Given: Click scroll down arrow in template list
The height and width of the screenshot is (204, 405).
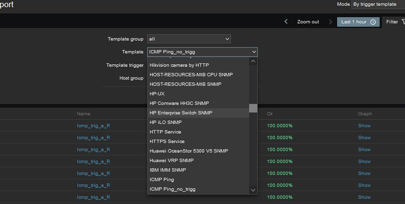Looking at the screenshot, I should coord(253,190).
